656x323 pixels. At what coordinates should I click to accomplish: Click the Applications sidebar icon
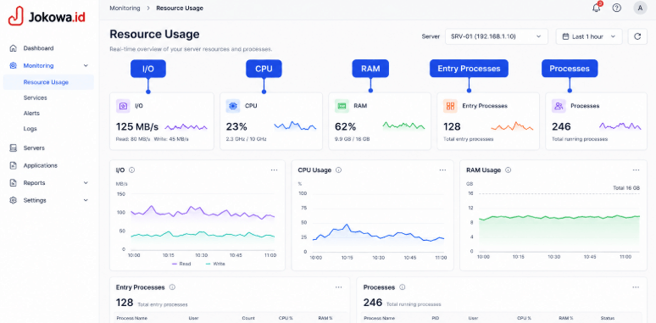[14, 165]
